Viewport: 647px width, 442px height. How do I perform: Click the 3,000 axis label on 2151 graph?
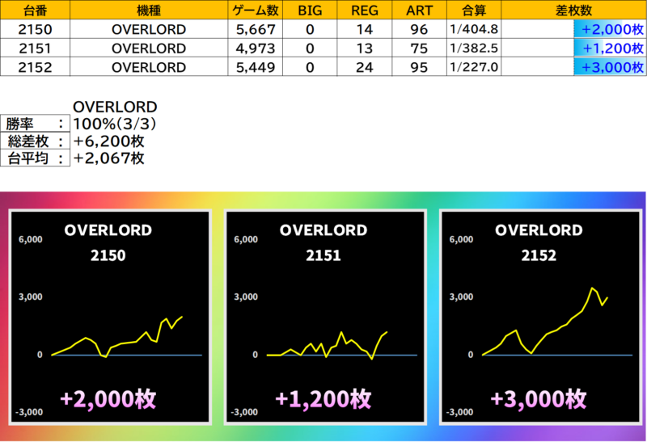pyautogui.click(x=246, y=297)
